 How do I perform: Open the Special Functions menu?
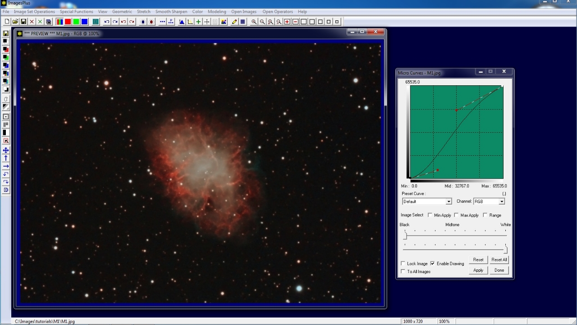pos(77,12)
